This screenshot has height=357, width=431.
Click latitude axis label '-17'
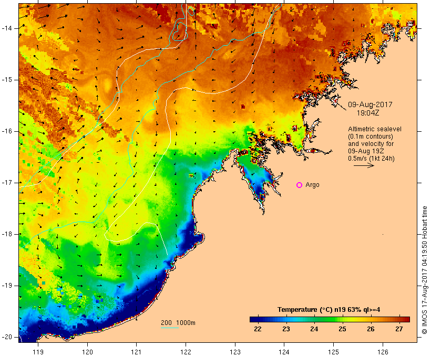[6, 183]
